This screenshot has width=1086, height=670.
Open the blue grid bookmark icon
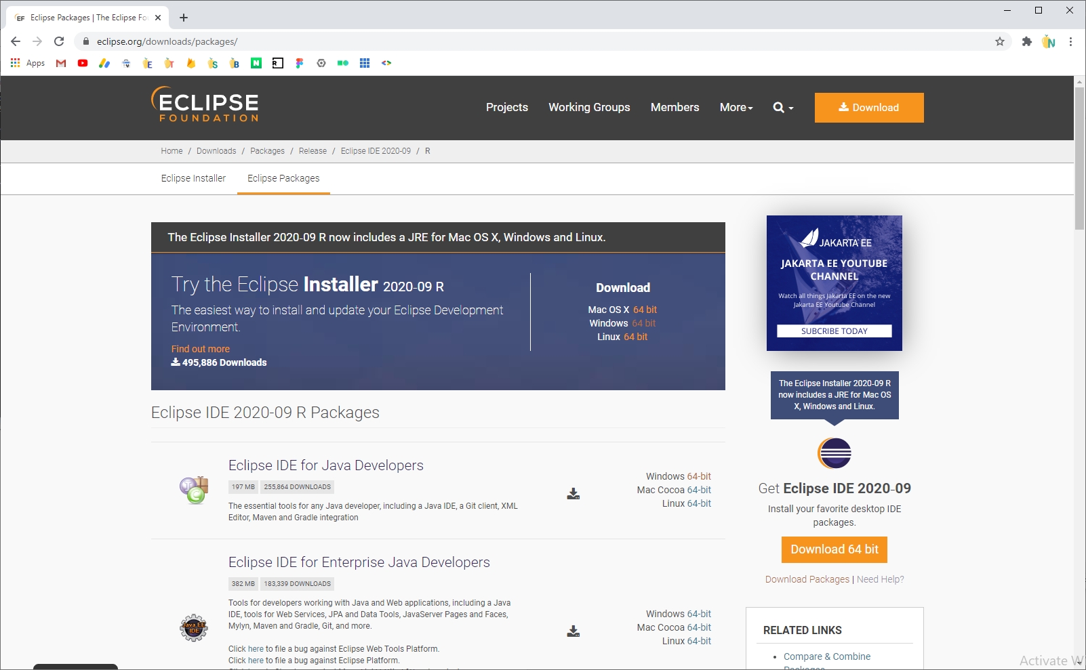tap(365, 63)
